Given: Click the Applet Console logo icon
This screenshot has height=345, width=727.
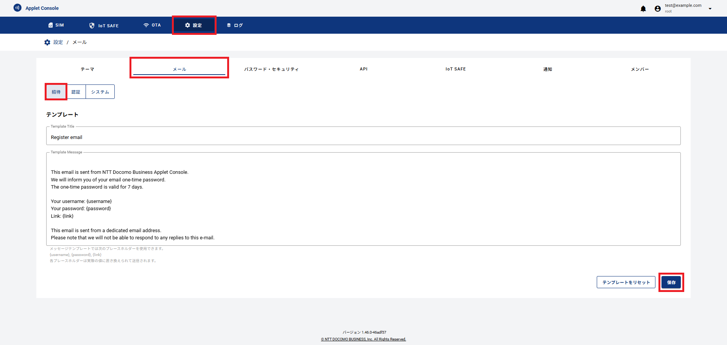Looking at the screenshot, I should click(x=17, y=8).
